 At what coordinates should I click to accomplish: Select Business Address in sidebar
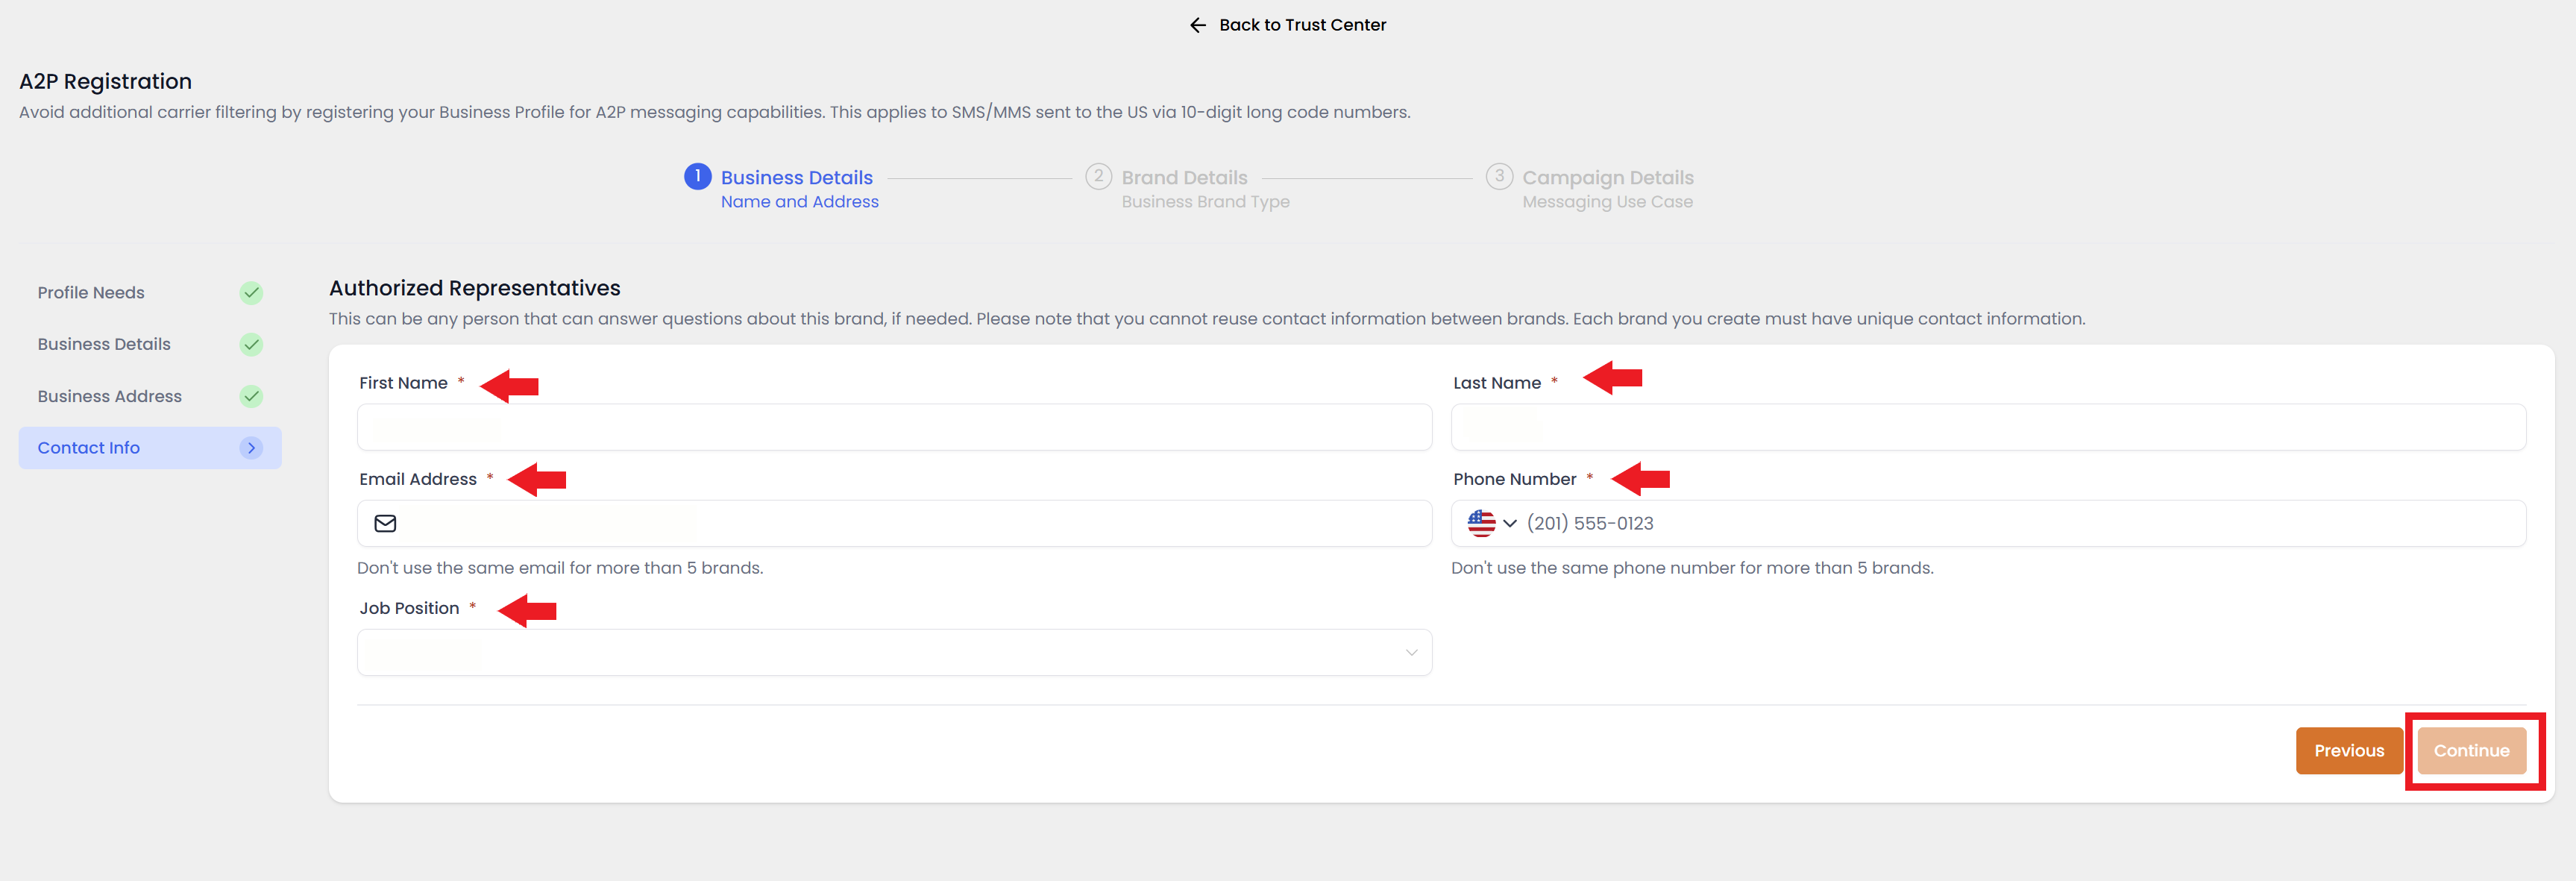click(110, 396)
